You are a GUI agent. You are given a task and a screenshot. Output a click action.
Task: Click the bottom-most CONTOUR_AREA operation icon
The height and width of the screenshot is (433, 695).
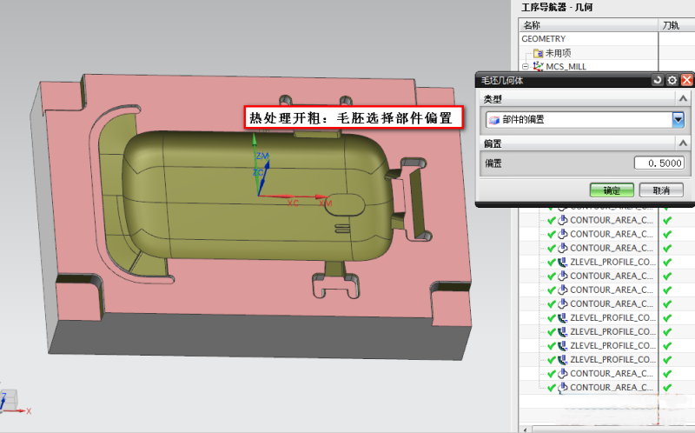[x=561, y=387]
